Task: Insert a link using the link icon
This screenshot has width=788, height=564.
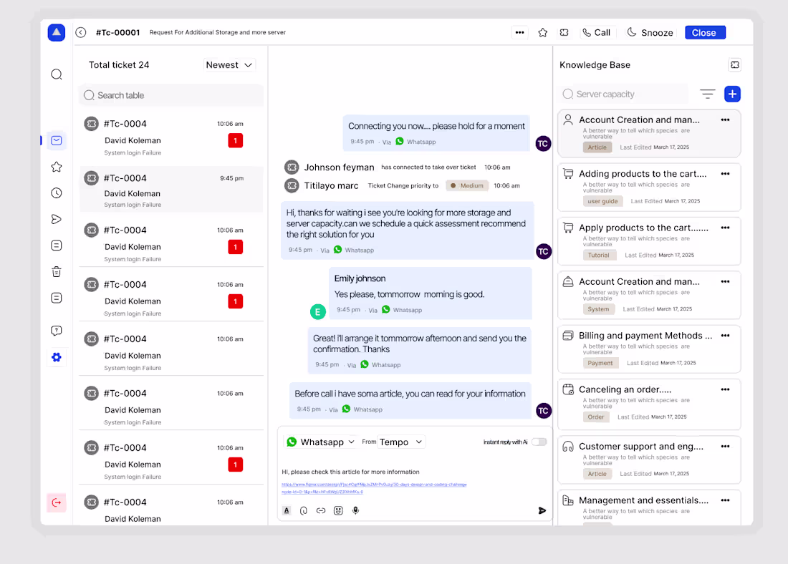Action: point(321,511)
